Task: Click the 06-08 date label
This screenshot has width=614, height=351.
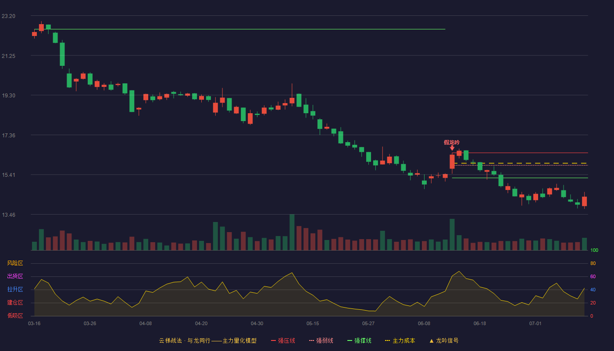Action: point(424,323)
